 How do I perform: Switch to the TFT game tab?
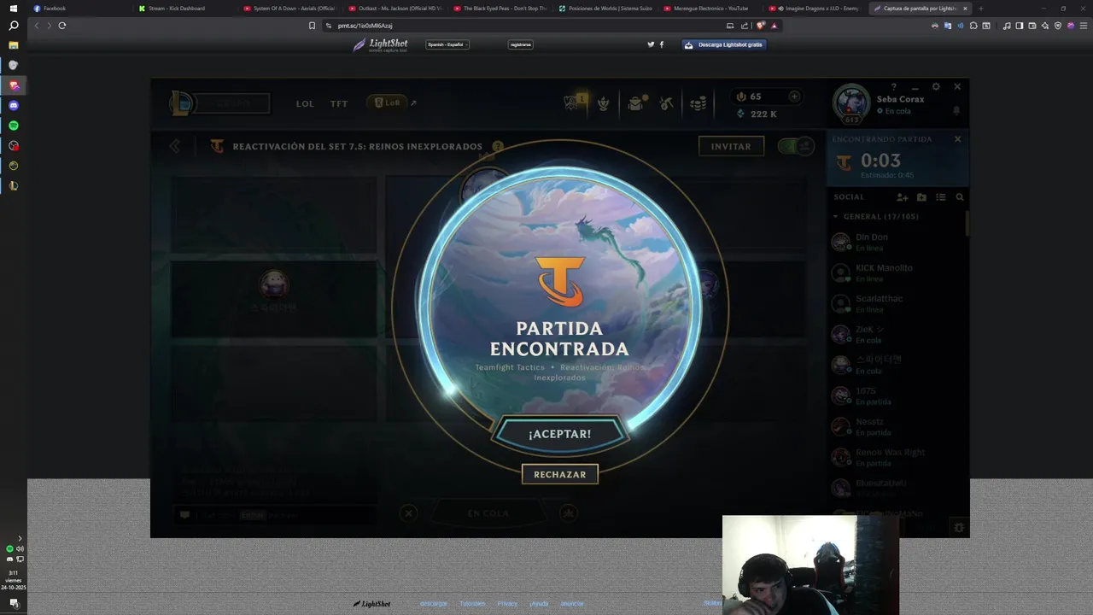point(339,103)
